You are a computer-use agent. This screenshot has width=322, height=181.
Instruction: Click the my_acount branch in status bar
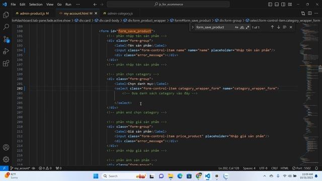point(20,168)
